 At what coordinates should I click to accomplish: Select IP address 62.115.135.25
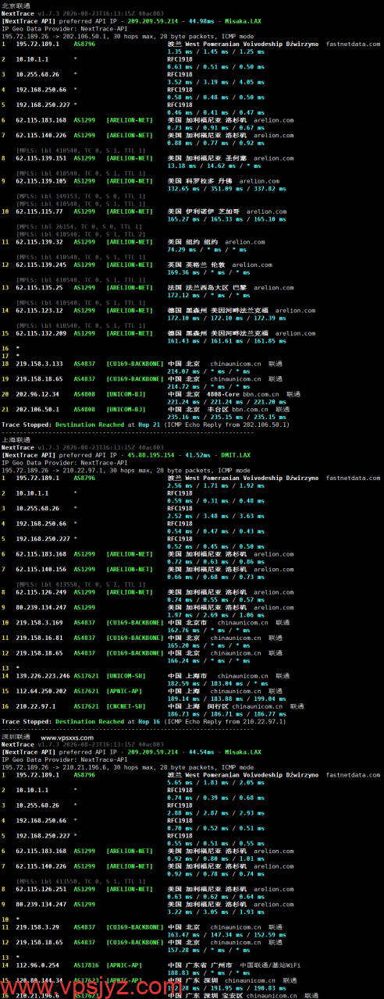tap(38, 287)
